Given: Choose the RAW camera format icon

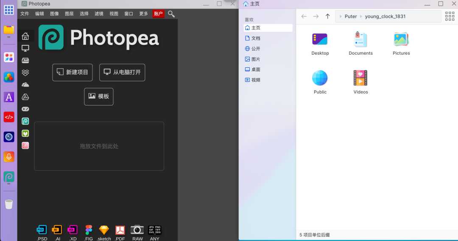Looking at the screenshot, I should tap(137, 233).
